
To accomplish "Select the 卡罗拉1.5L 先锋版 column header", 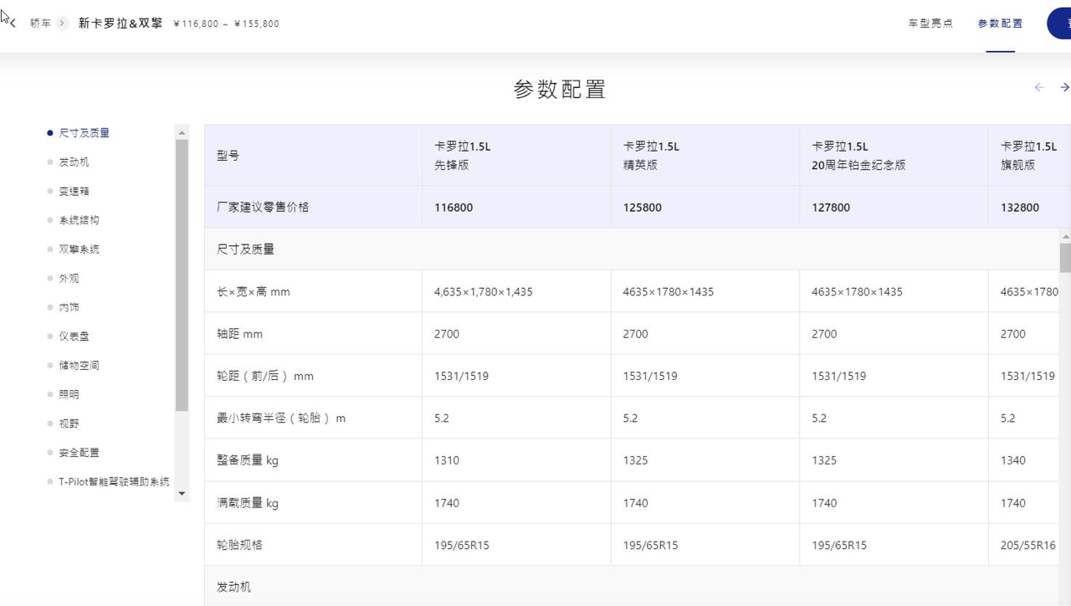I will [x=463, y=156].
